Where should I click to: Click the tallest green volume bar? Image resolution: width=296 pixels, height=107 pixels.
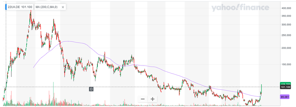click(53, 94)
